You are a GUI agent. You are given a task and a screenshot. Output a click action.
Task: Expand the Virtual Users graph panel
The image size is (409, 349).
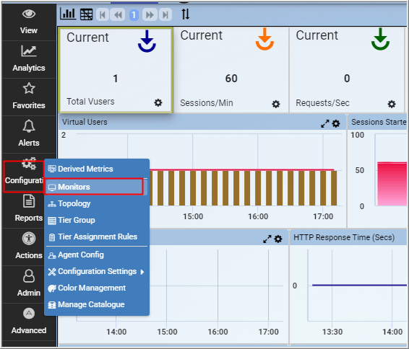pyautogui.click(x=324, y=123)
